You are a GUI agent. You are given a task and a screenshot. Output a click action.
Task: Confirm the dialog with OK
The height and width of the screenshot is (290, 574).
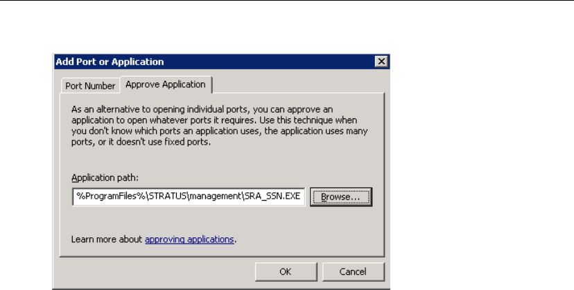pos(285,271)
